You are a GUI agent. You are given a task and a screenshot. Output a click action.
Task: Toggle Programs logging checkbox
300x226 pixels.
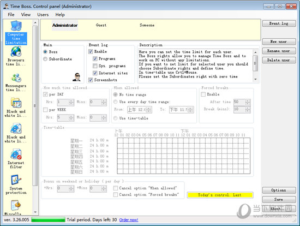pyautogui.click(x=95, y=58)
